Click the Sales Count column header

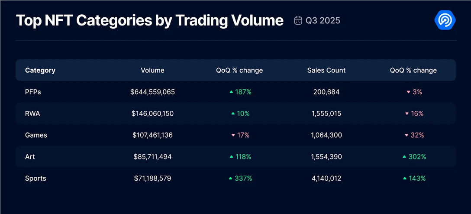(x=326, y=70)
